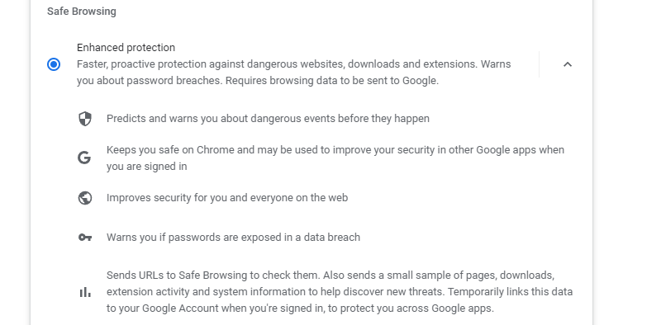Click the 'Requires browsing data to be sent' line
The image size is (661, 325).
click(258, 80)
